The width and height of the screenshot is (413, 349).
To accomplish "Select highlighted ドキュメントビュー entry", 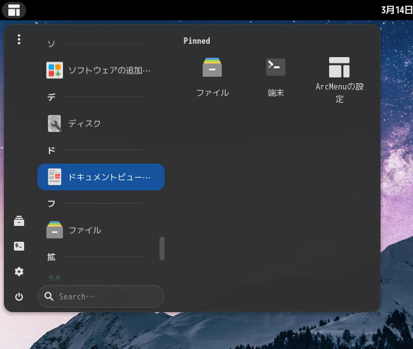I will 101,177.
